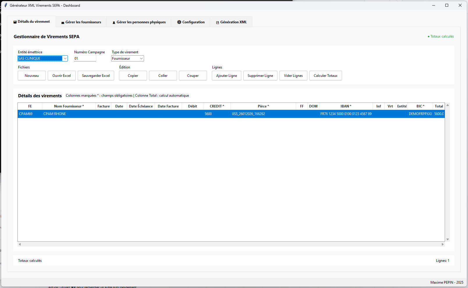The height and width of the screenshot is (288, 468).
Task: Click Sauvegarder Excel button
Action: (96, 76)
